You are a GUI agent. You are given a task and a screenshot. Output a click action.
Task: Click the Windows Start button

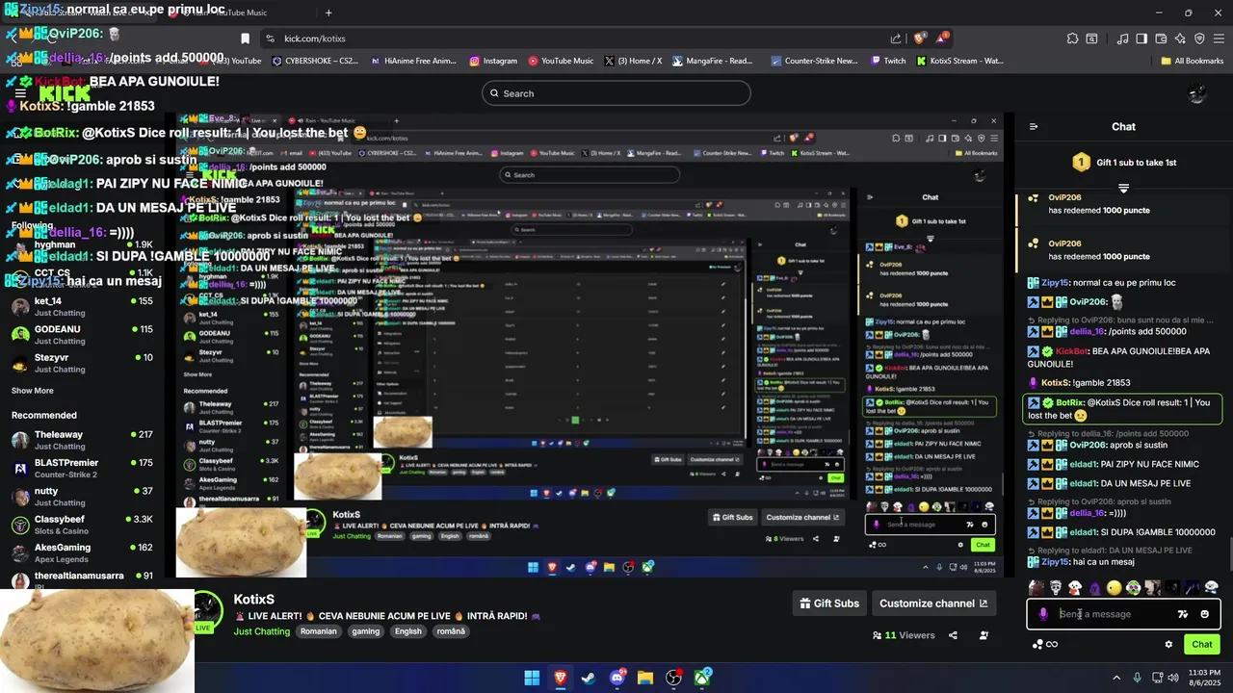(532, 678)
